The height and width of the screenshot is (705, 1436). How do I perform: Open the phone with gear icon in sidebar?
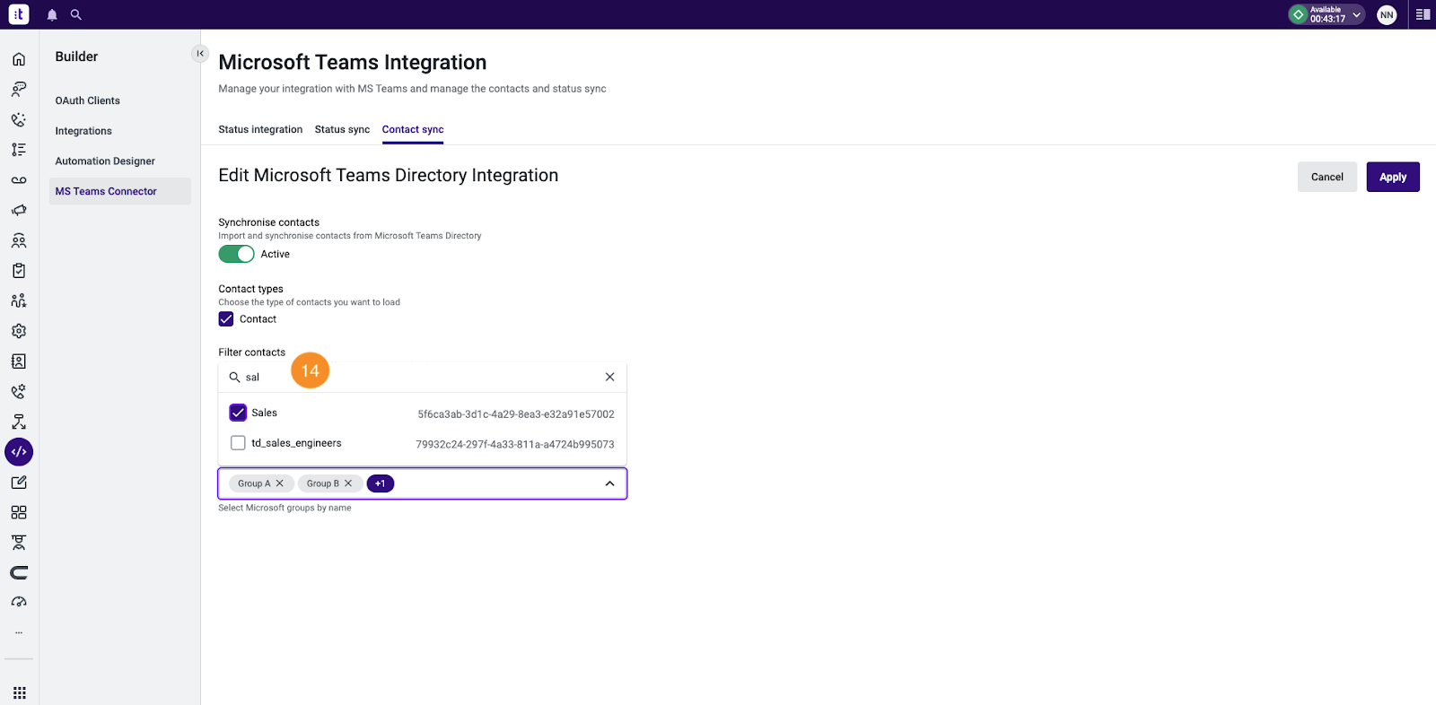pos(19,392)
